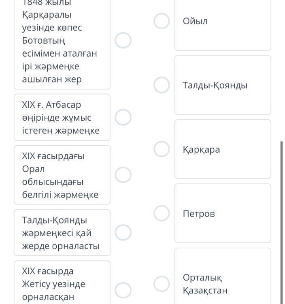Click the Орал облысындағы белгілі жәрмеңке card
This screenshot has width=285, height=304.
pyautogui.click(x=62, y=175)
